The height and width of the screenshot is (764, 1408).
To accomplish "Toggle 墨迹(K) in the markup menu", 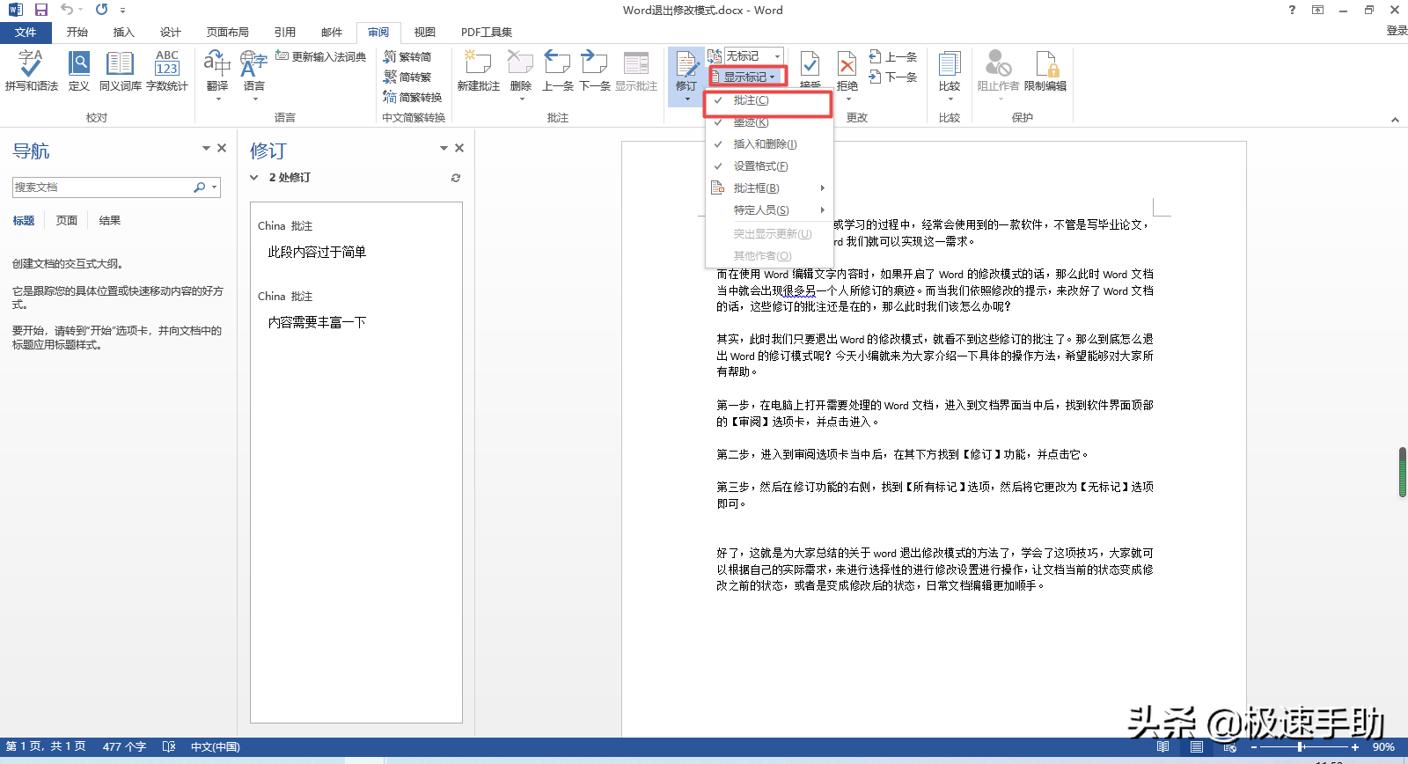I will [x=768, y=122].
